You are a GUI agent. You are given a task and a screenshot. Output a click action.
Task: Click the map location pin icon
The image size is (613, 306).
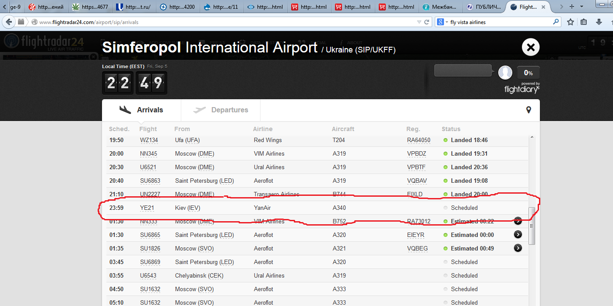(528, 110)
